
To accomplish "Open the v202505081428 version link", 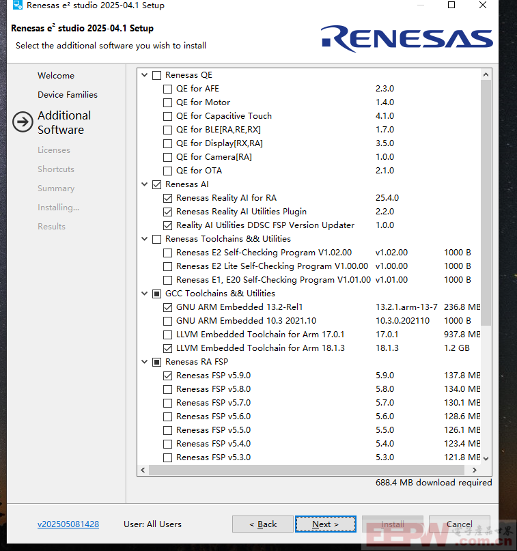I will click(68, 524).
